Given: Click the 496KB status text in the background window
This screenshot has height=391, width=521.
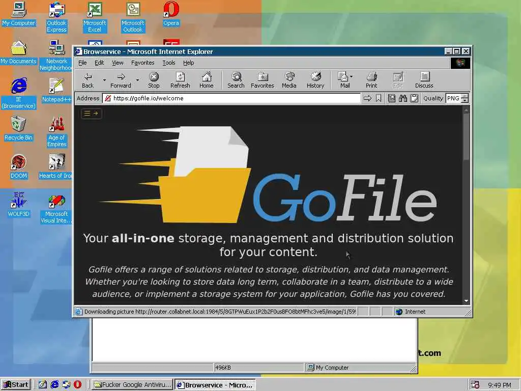Looking at the screenshot, I should click(x=223, y=368).
